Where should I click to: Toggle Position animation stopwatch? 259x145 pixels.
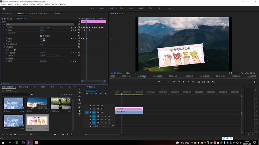pos(6,27)
